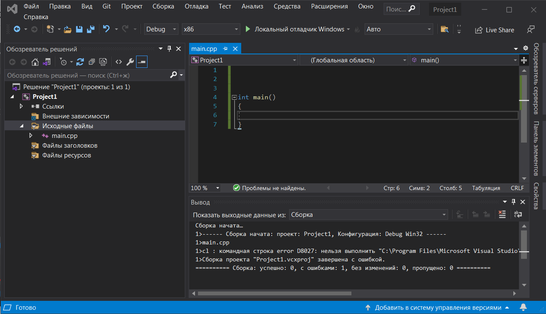Click the Solution Explorer search magnifier icon

(x=174, y=75)
